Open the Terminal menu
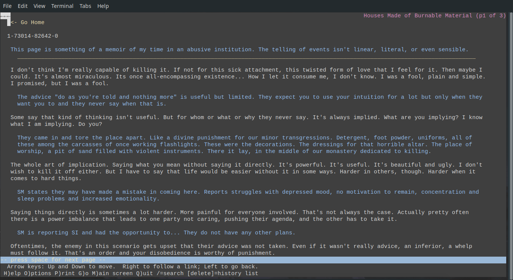 click(62, 6)
